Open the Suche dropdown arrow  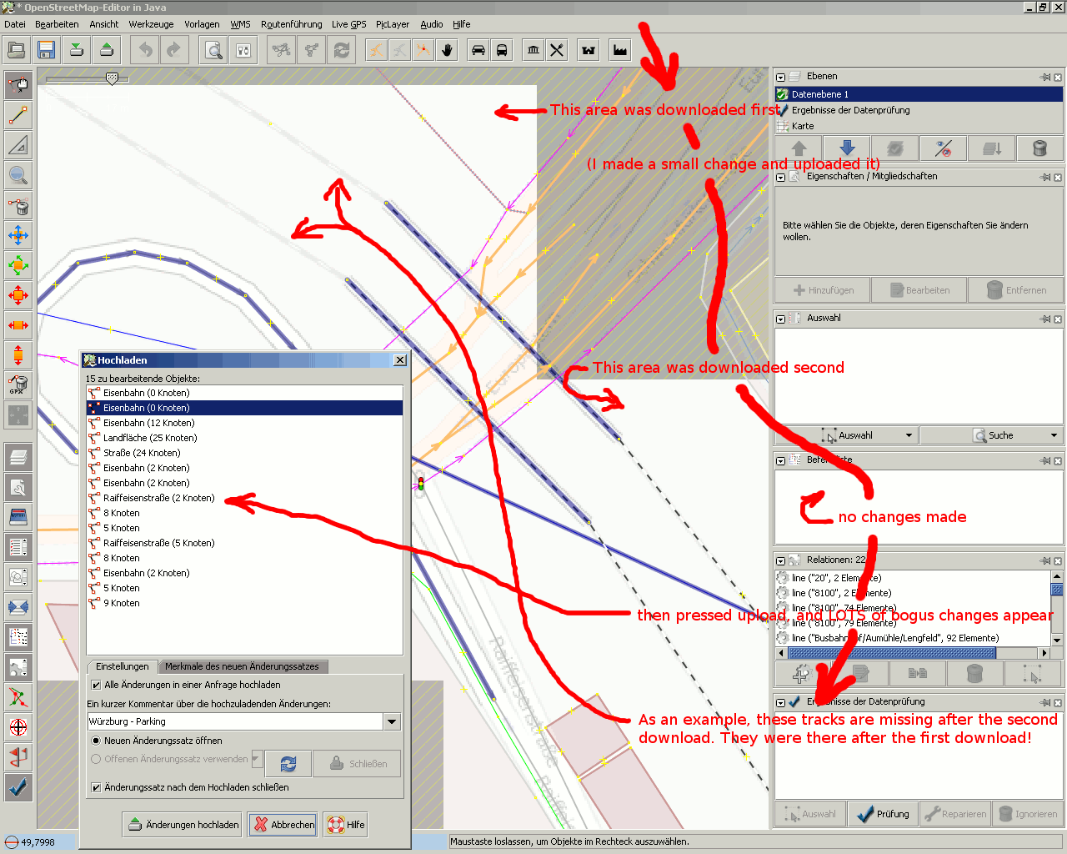coord(1054,435)
